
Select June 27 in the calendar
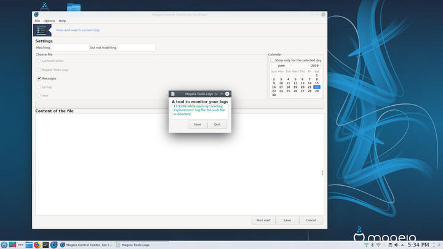tap(302, 91)
